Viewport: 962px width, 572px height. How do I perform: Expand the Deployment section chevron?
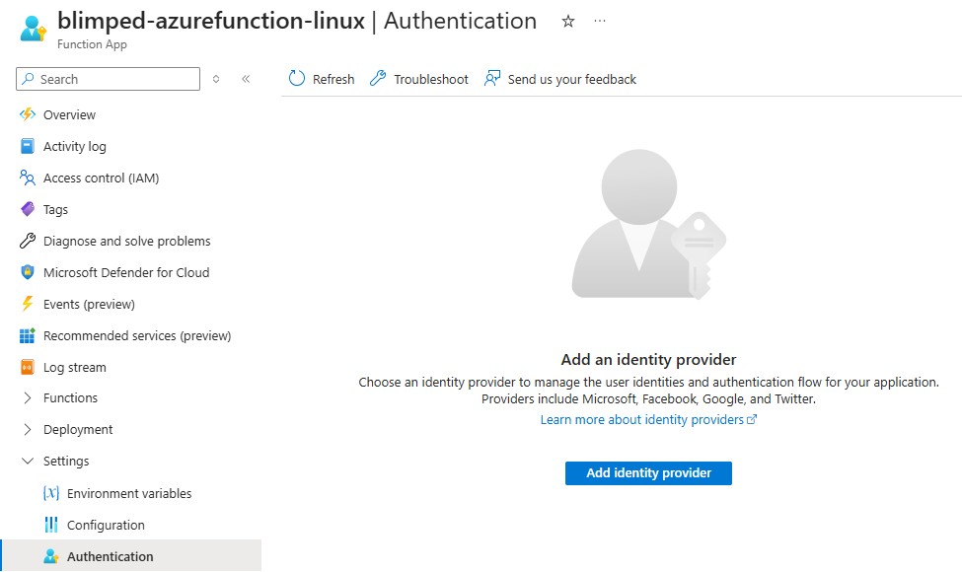28,430
